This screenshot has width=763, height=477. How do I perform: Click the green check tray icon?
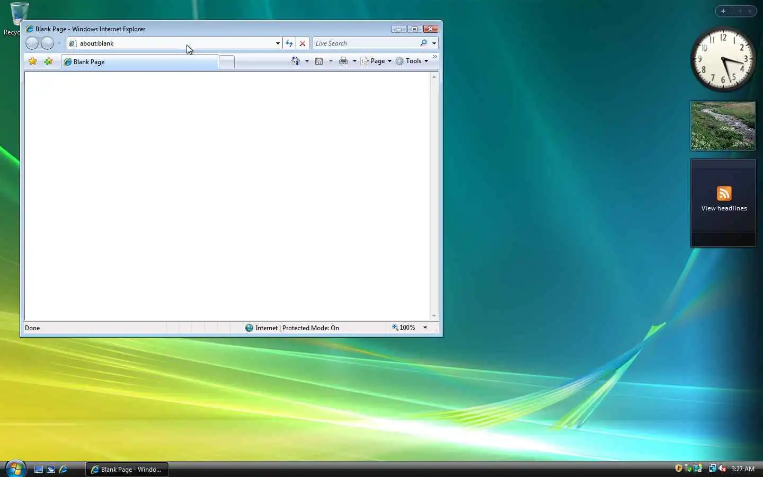tap(688, 469)
